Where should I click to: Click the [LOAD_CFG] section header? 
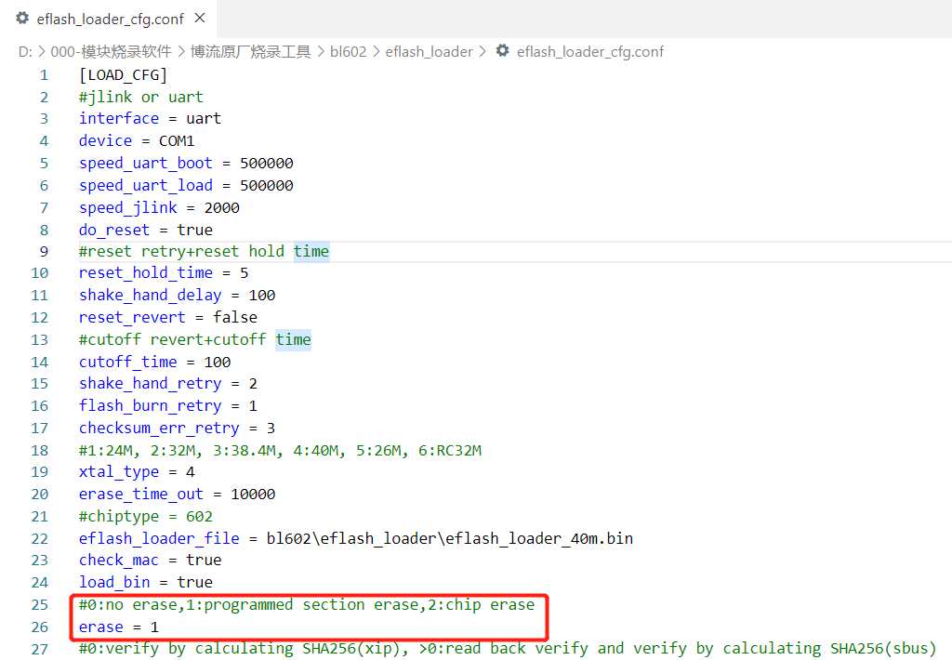124,74
